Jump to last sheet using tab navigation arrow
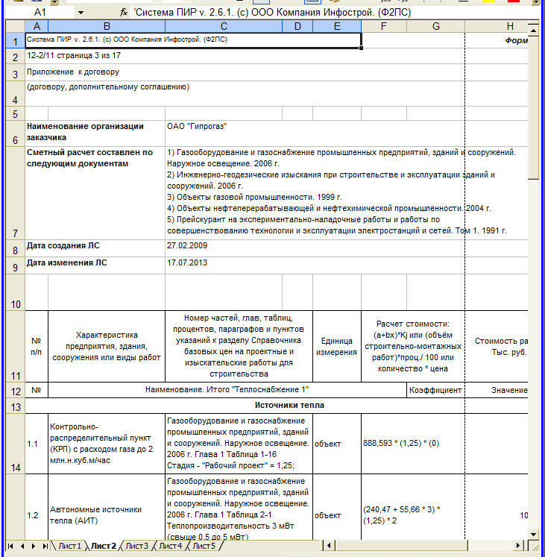The width and height of the screenshot is (545, 557). (x=45, y=547)
